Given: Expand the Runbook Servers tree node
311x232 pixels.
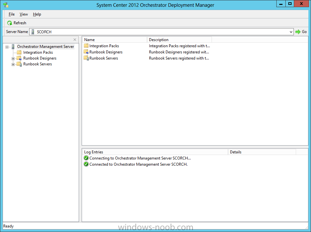Looking at the screenshot, I should click(13, 64).
